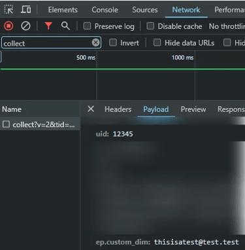The image size is (245, 250).
Task: Enable the Disable cache checkbox
Action: coord(150,26)
